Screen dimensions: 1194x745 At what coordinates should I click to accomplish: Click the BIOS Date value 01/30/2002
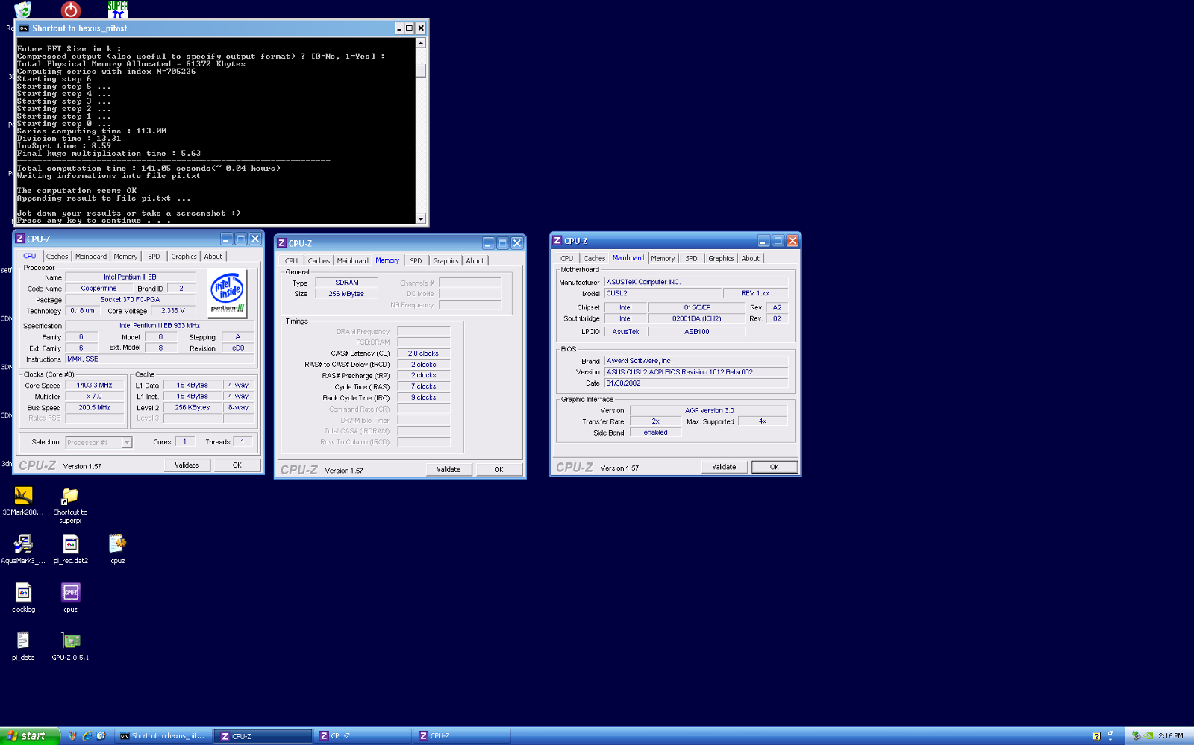[x=696, y=383]
